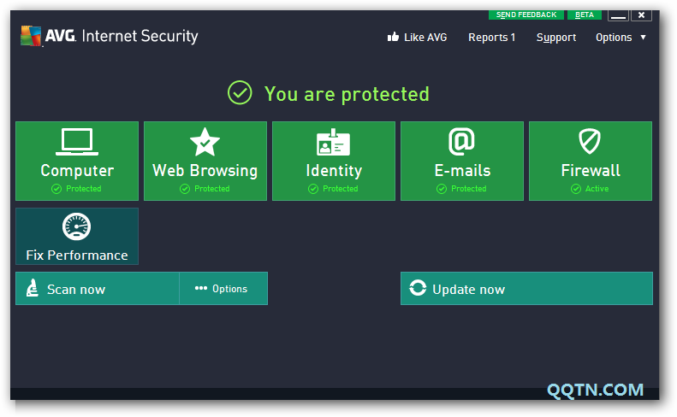Screen dimensions: 677x417
Task: Click the @ icon on E-mails tile
Action: 462,141
